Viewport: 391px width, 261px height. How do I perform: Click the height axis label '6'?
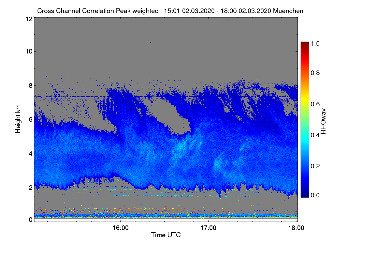click(x=30, y=119)
